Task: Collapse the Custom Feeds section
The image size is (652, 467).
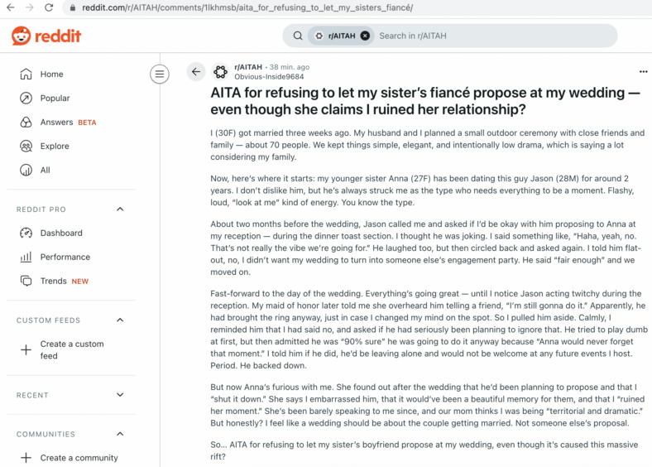Action: pyautogui.click(x=120, y=320)
